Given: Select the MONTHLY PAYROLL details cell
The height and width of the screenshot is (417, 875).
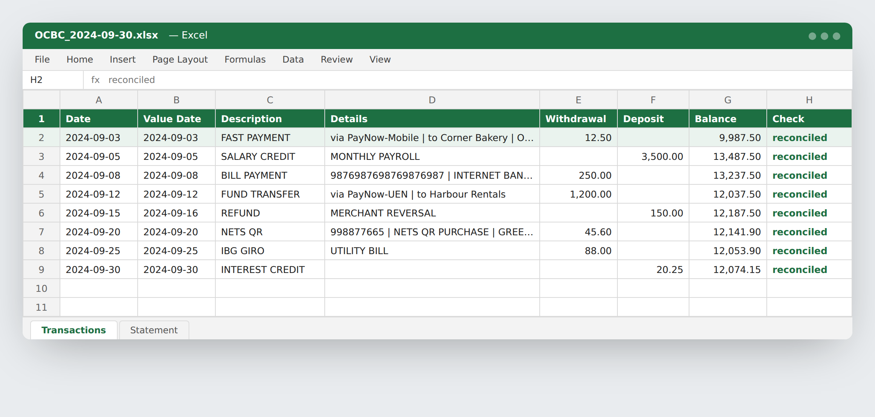Looking at the screenshot, I should (432, 156).
